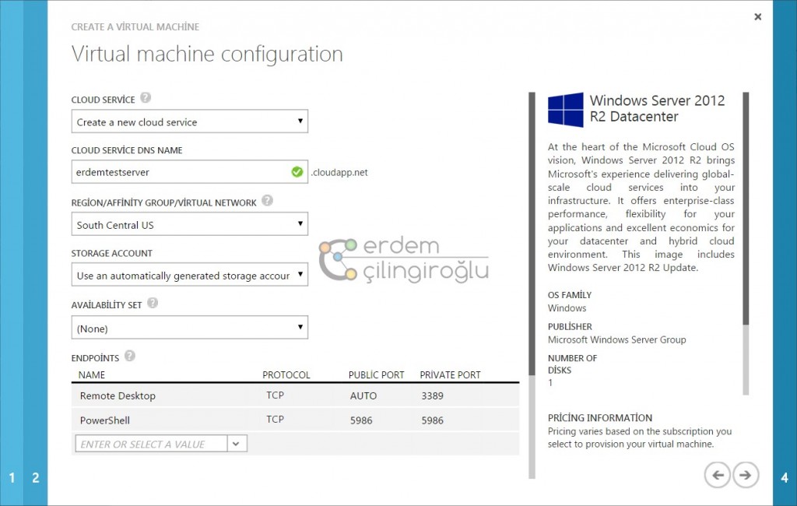Image resolution: width=797 pixels, height=506 pixels.
Task: Click the image description scrollbar thumb
Action: (746, 209)
